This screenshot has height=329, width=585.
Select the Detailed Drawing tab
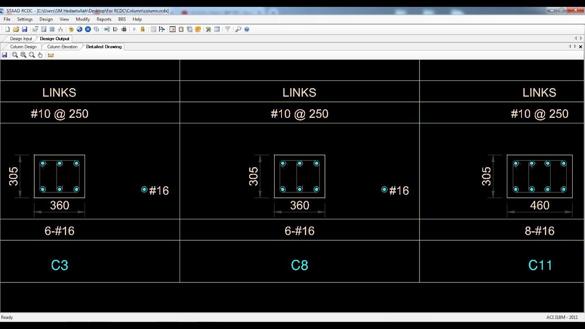(104, 47)
